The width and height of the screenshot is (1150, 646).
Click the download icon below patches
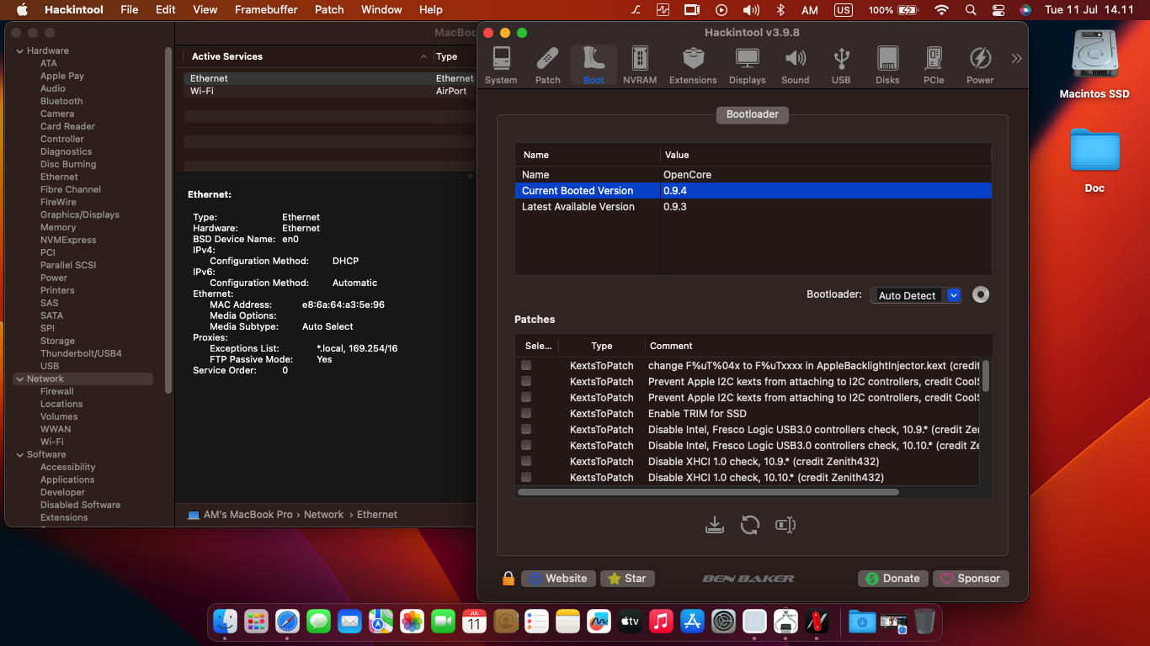714,525
